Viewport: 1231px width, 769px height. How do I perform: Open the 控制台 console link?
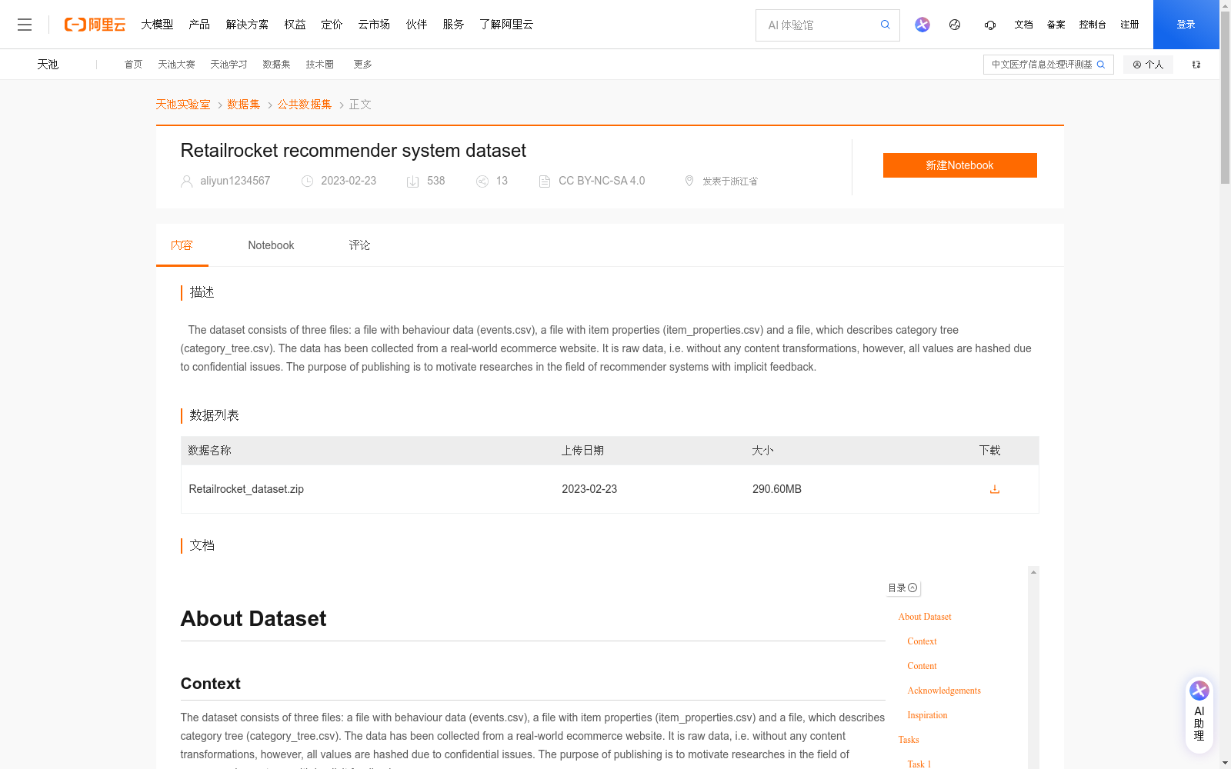1093,25
